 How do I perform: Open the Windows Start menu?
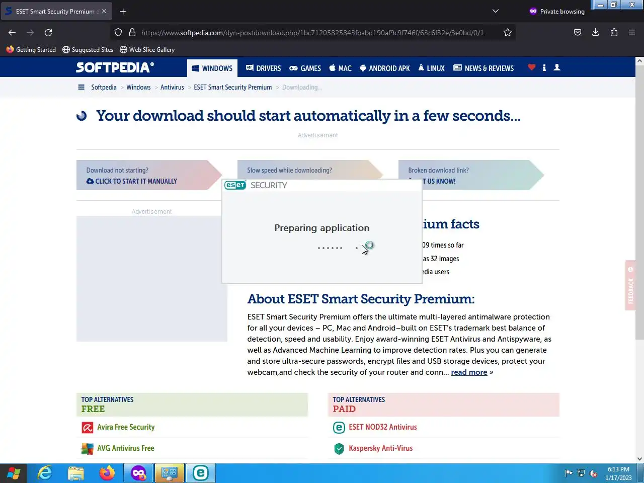[14, 473]
